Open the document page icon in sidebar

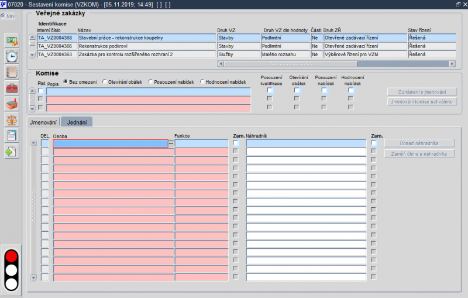[11, 135]
